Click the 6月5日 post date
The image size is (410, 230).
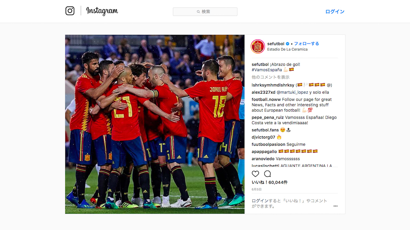point(257,189)
